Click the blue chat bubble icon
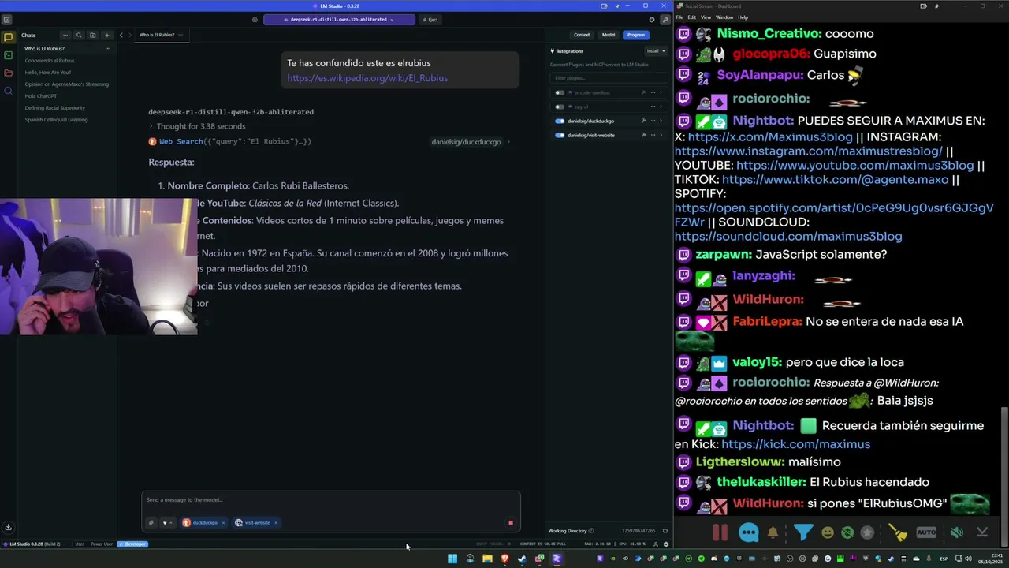The image size is (1009, 568). click(x=749, y=532)
